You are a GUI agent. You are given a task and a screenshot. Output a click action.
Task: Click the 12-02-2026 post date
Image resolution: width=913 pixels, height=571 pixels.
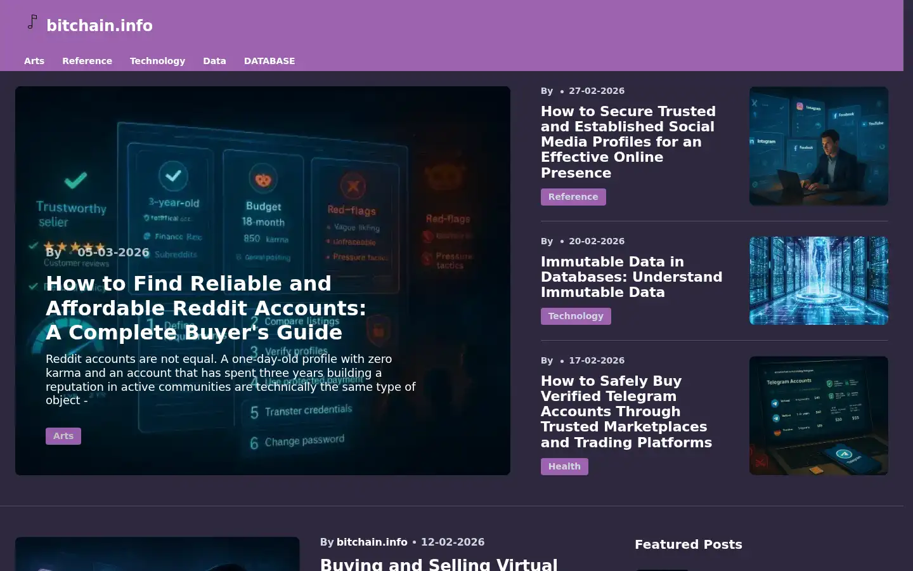click(x=453, y=542)
